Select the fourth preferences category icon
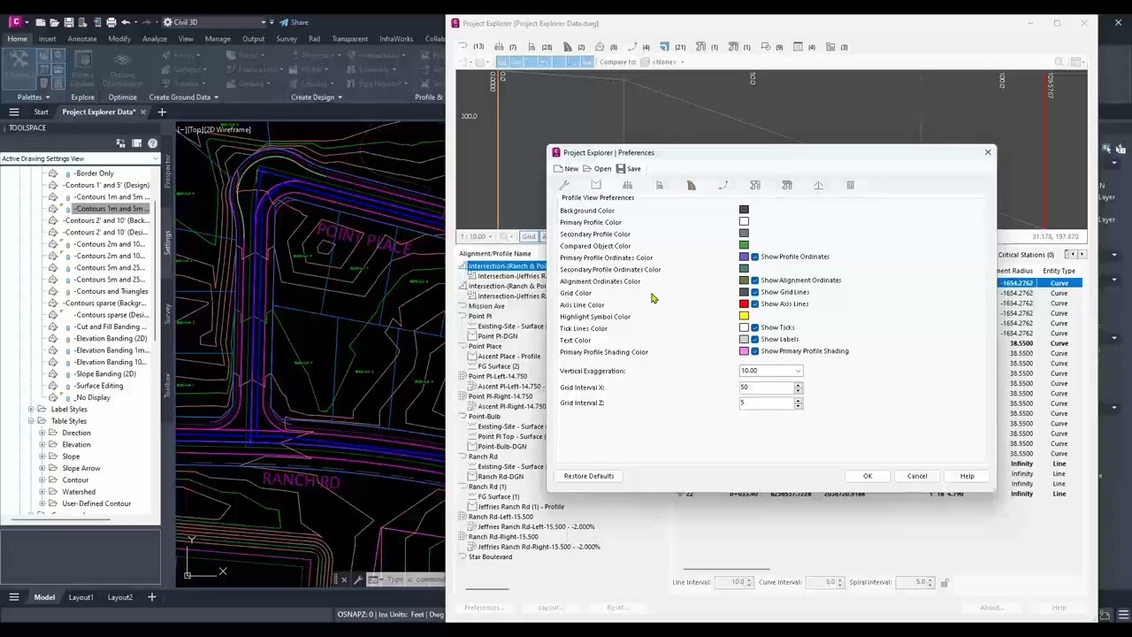Screen dimensions: 1132x637 coord(660,185)
